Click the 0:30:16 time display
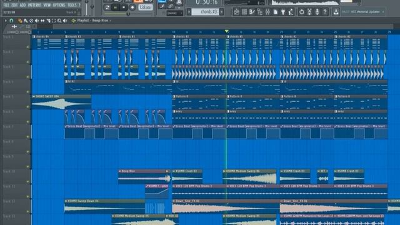Screen dimensions: 400x225 pos(207,2)
